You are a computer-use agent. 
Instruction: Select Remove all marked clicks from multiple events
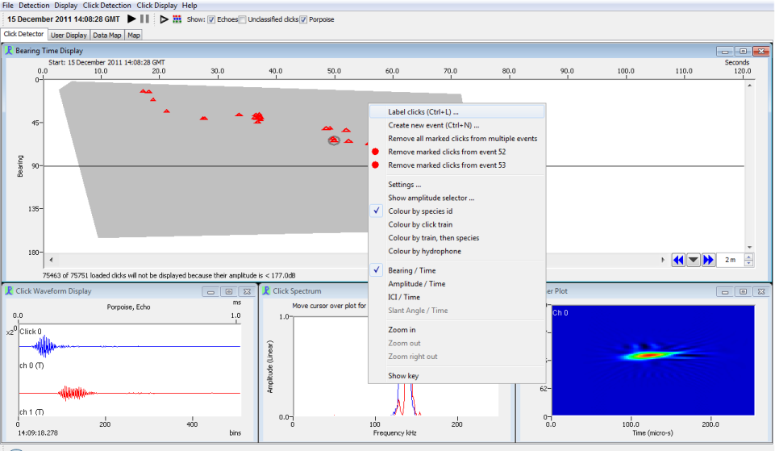tap(457, 139)
